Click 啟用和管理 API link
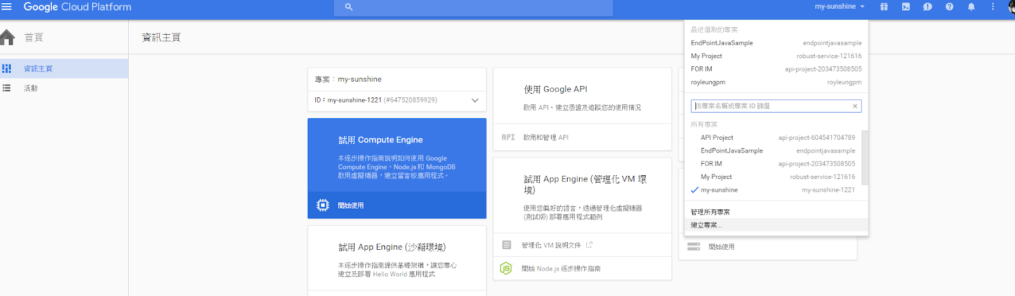The width and height of the screenshot is (1015, 296). [546, 137]
